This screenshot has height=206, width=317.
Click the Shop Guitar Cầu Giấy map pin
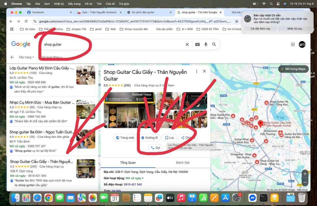point(260,124)
